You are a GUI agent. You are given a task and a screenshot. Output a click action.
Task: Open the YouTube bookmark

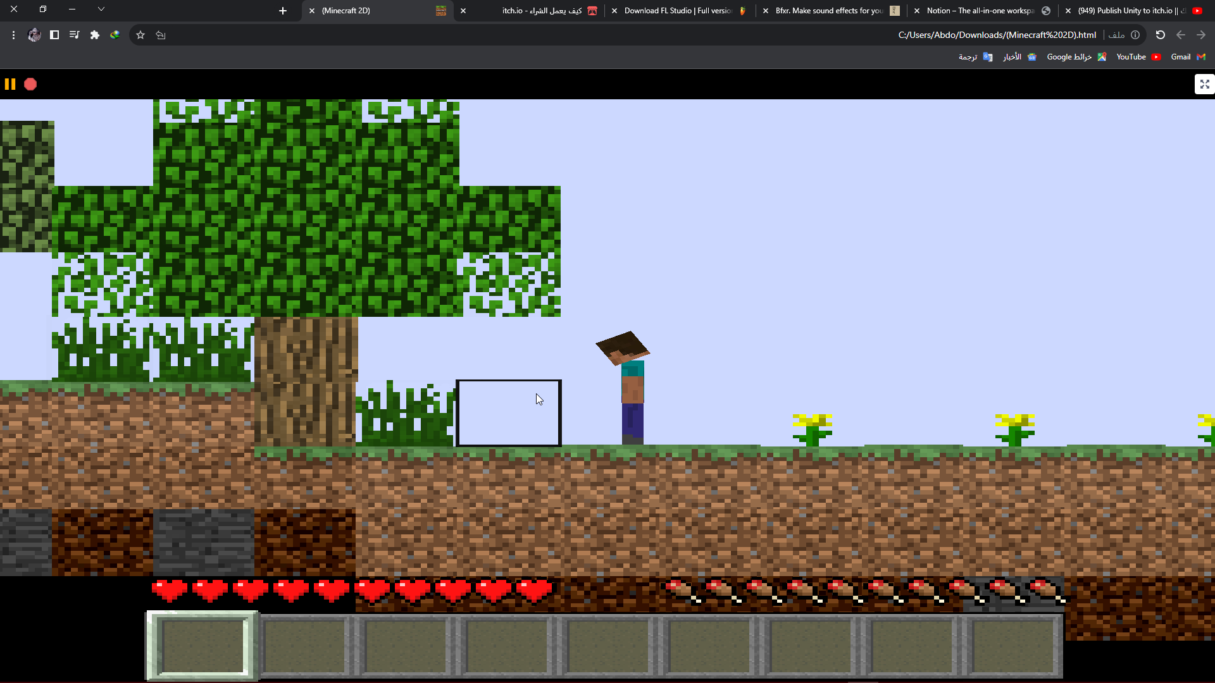pos(1138,57)
